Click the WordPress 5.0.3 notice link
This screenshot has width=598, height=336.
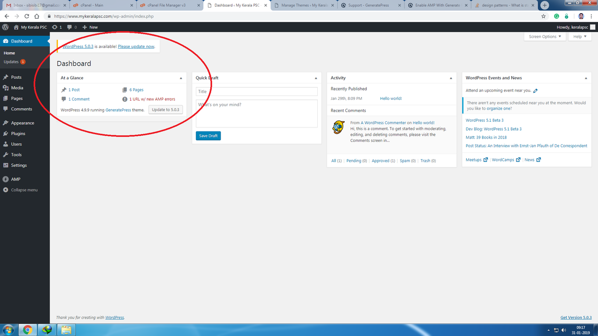[78, 47]
